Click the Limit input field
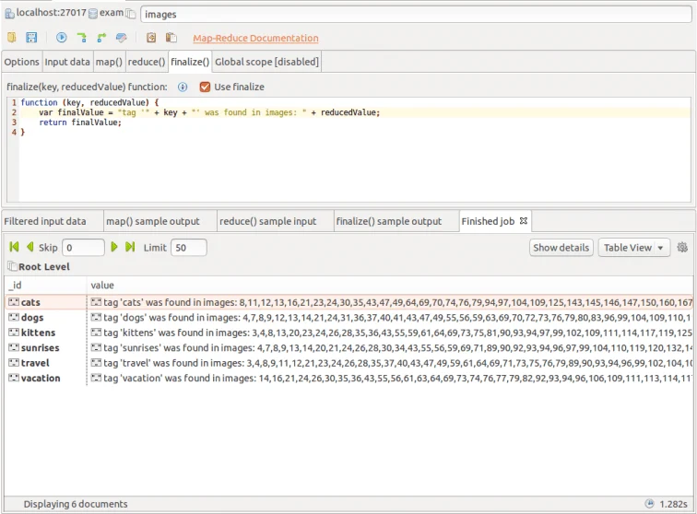The image size is (697, 514). (x=188, y=248)
